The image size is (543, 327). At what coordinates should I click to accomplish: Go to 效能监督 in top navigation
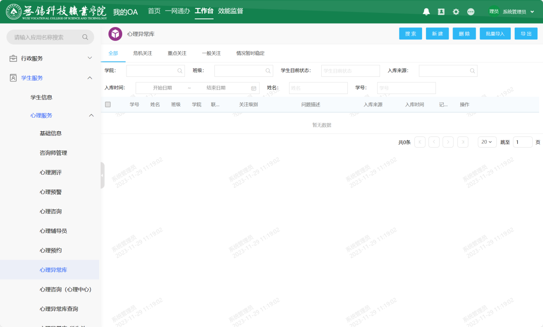coord(230,11)
